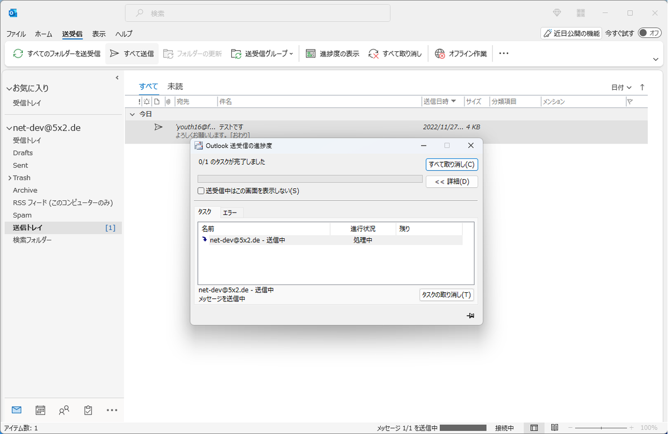This screenshot has width=669, height=434.
Task: Click タスクの取り消し(T) button
Action: click(x=447, y=295)
